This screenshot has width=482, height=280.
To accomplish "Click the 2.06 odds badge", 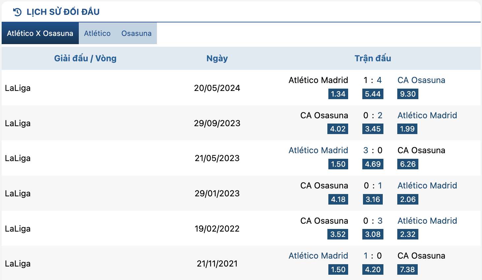I will coord(408,199).
